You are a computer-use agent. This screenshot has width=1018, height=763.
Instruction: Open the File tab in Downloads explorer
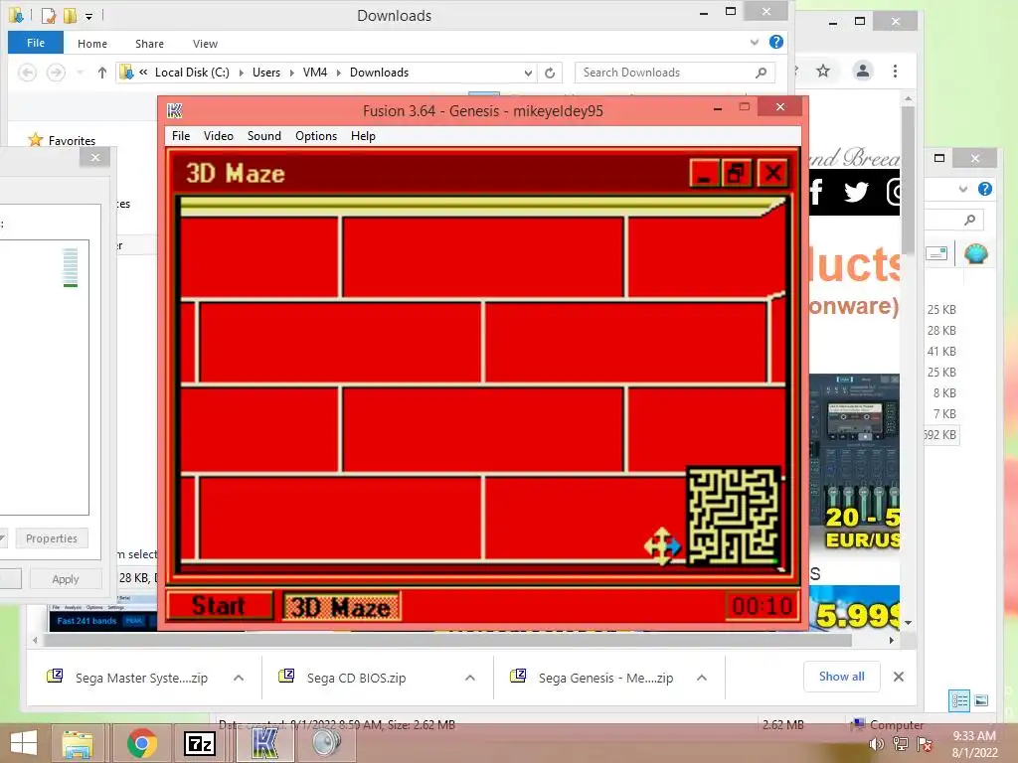(36, 43)
